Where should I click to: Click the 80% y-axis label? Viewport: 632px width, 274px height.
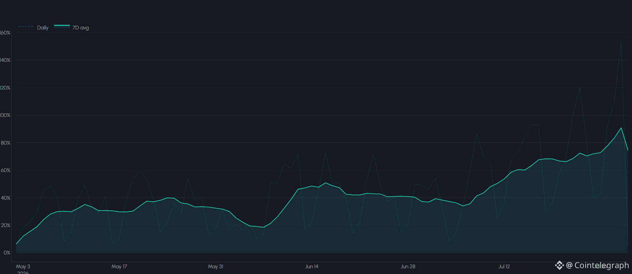(6, 143)
